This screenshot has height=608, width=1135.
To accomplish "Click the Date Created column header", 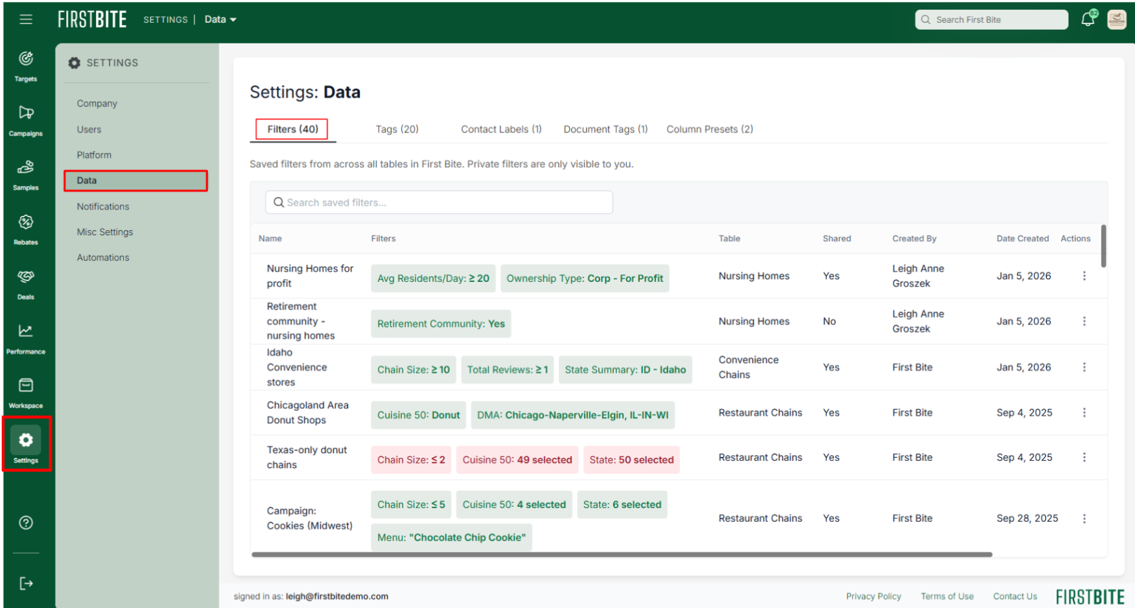I will (1022, 239).
